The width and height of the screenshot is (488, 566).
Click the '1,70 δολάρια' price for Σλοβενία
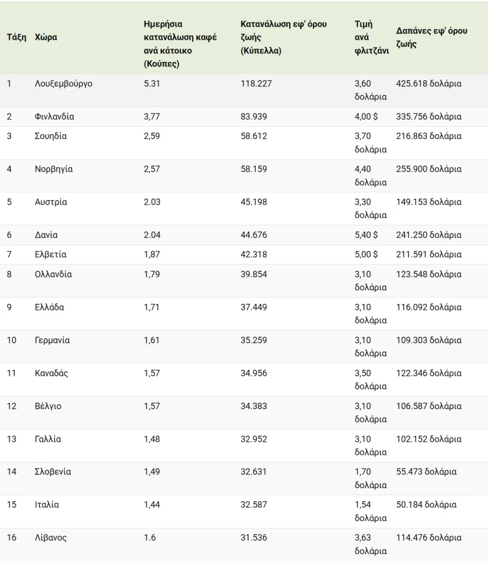tap(370, 478)
